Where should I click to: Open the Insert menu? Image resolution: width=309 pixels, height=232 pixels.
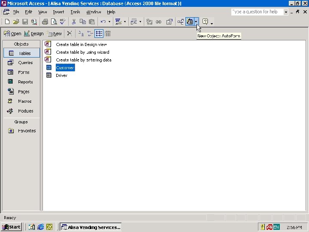click(x=58, y=12)
